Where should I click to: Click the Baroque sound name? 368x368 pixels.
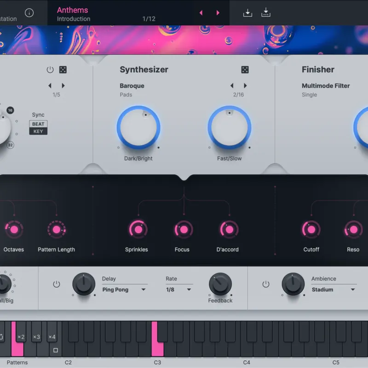[132, 86]
